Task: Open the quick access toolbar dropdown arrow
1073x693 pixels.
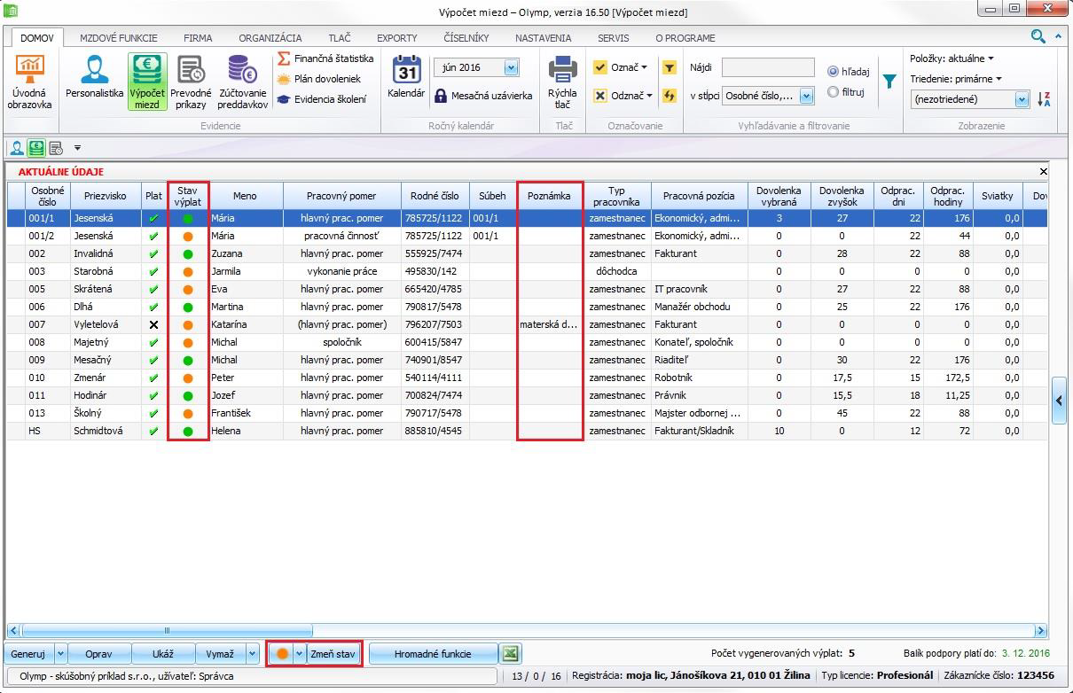Action: (77, 148)
